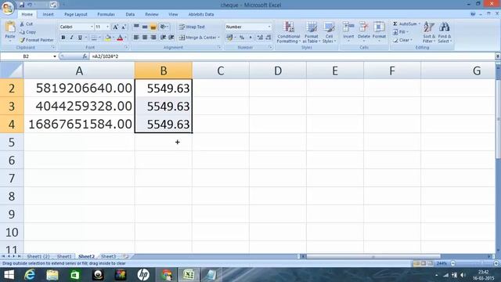Set Middle Align vertical alignment
This screenshot has height=282, width=501.
click(145, 27)
